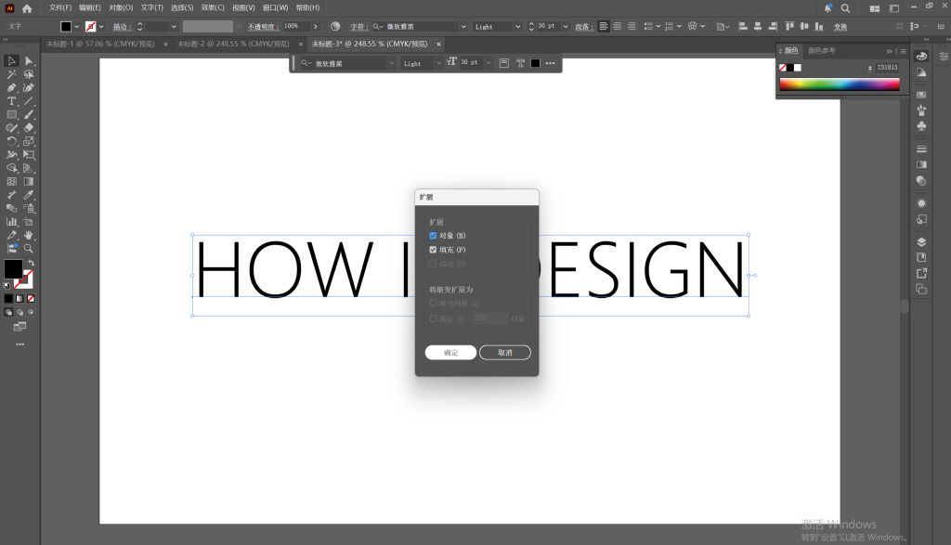This screenshot has width=951, height=545.
Task: Select the Pen tool
Action: pos(11,87)
